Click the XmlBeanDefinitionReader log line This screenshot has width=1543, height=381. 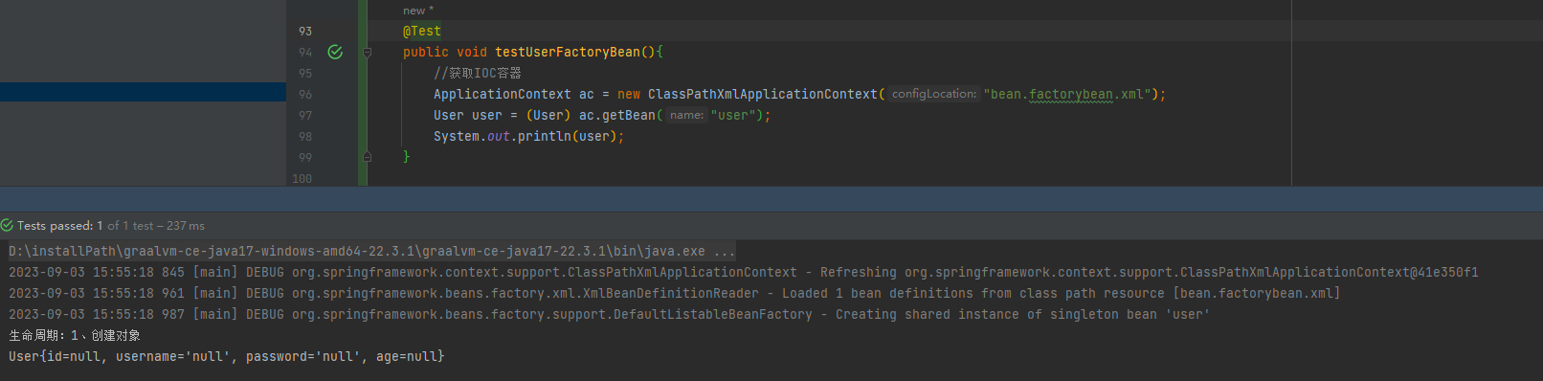pos(675,294)
